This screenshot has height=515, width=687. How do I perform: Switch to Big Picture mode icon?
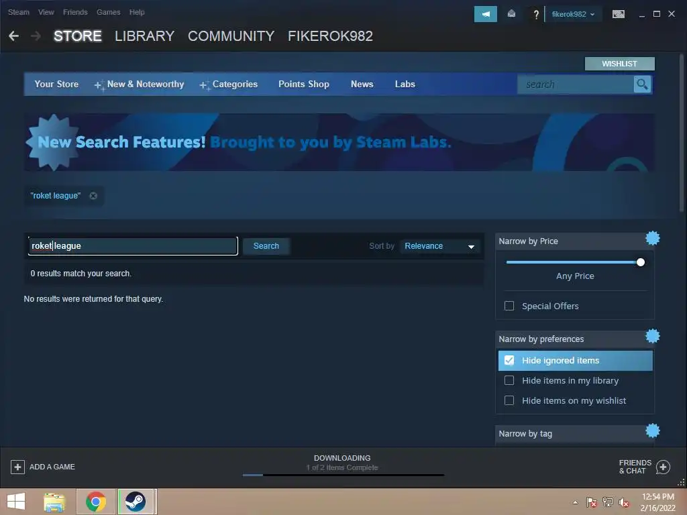(x=618, y=15)
